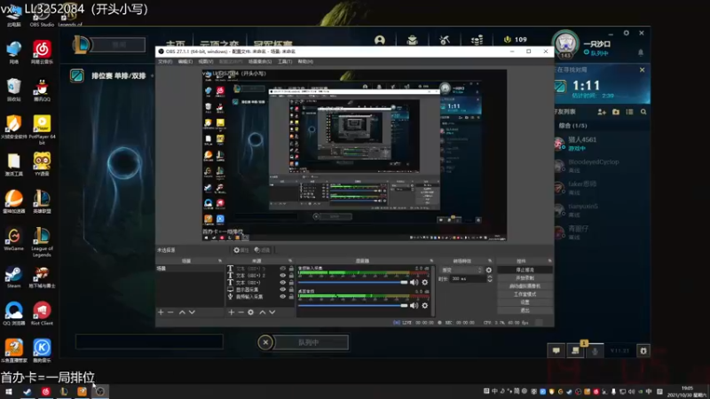Open League client loot hammer icon
710x399 pixels.
coord(445,40)
